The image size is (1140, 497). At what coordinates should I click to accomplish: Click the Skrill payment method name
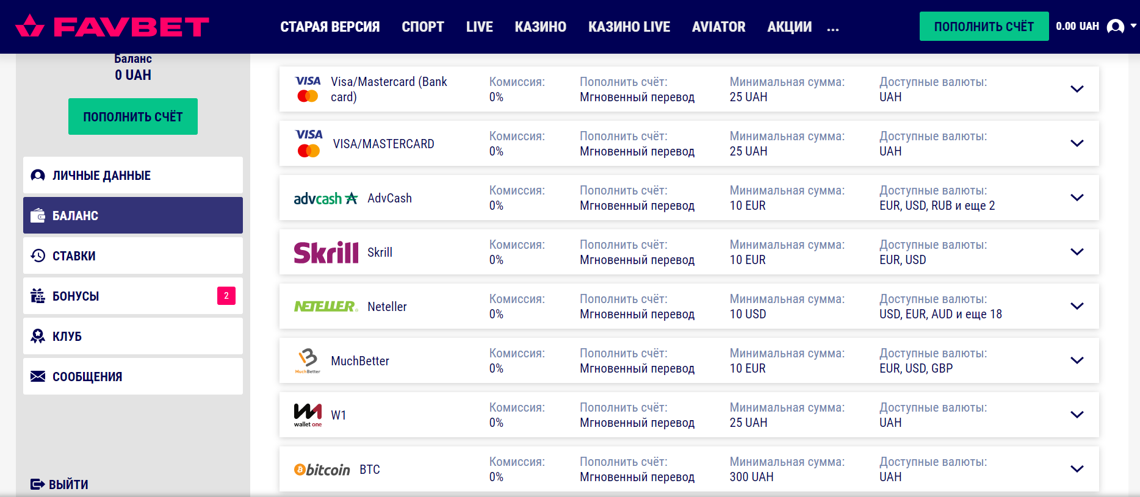[x=380, y=252]
